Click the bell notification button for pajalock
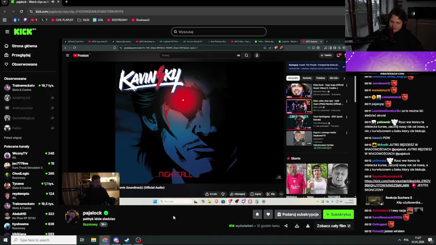This screenshot has width=436, height=245. (257, 214)
